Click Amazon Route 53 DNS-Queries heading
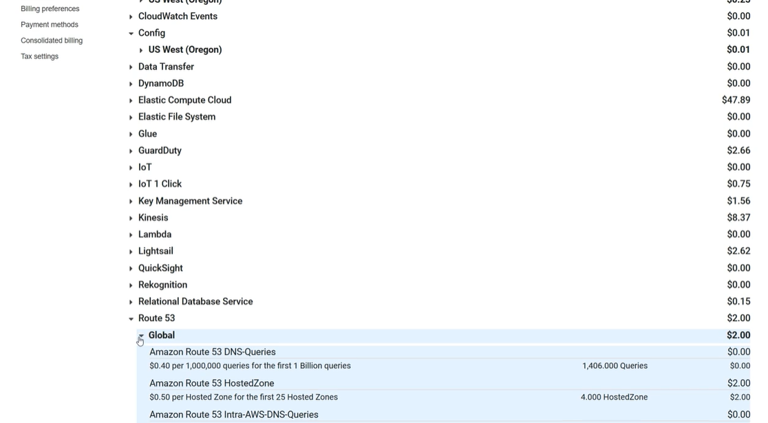Screen dimensions: 768x423 click(x=213, y=352)
